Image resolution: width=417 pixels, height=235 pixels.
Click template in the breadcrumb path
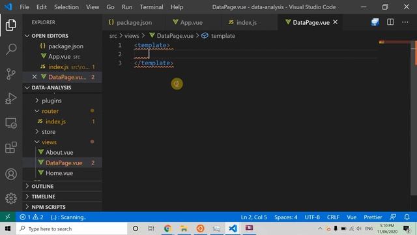click(223, 36)
